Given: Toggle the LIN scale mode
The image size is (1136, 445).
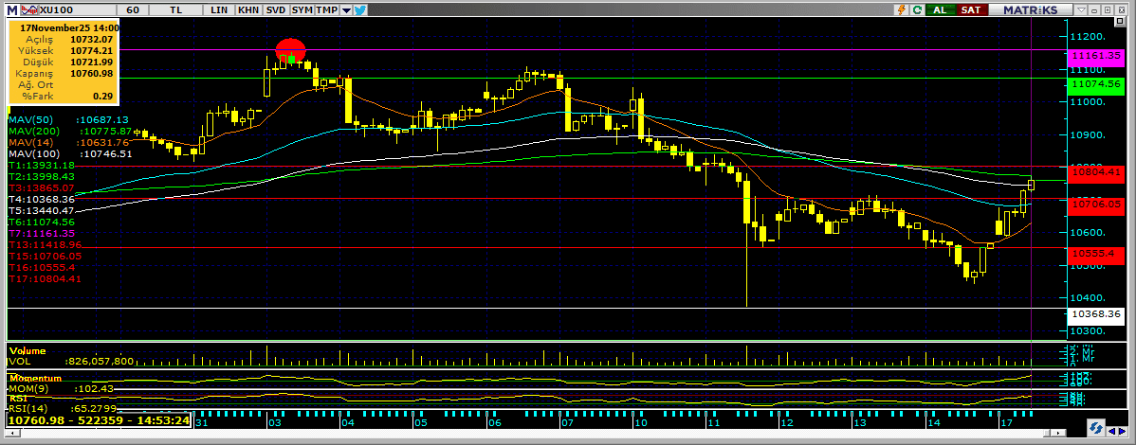Looking at the screenshot, I should click(219, 9).
